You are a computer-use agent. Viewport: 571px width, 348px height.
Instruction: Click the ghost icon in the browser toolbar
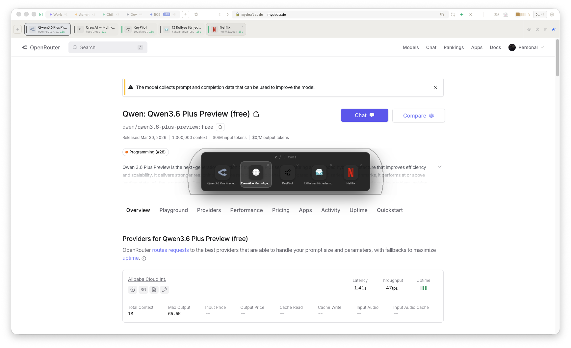[x=506, y=14]
